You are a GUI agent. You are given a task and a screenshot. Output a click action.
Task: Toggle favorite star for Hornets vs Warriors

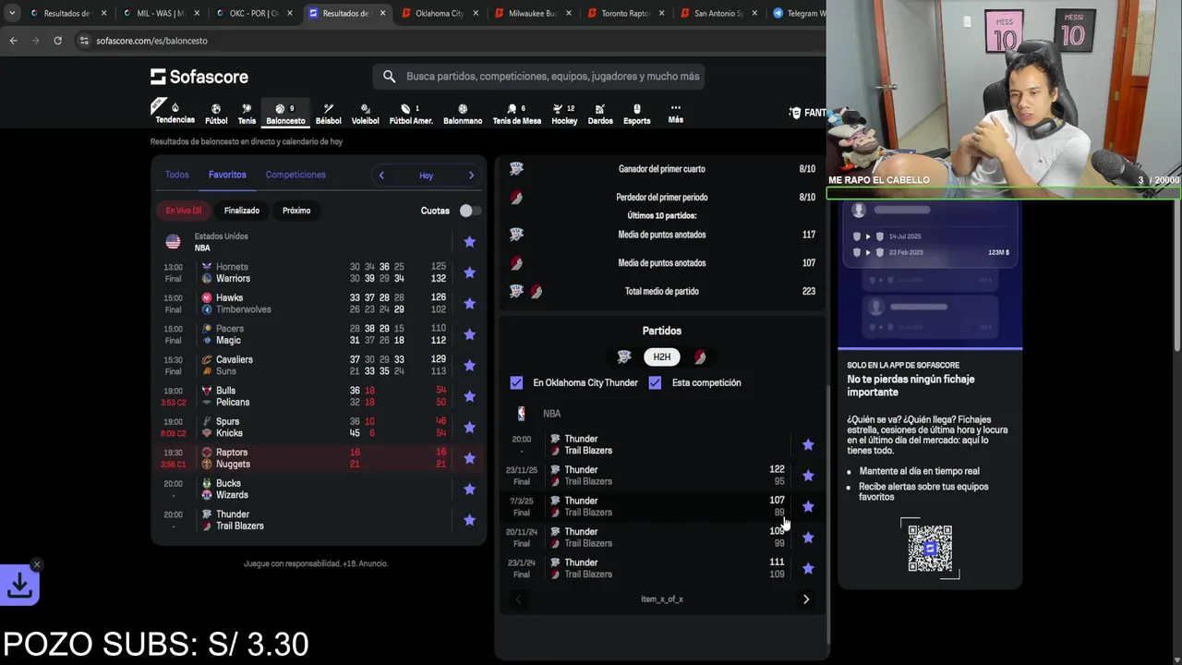[x=469, y=272]
